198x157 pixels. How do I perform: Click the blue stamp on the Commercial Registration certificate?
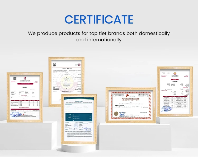16,115
